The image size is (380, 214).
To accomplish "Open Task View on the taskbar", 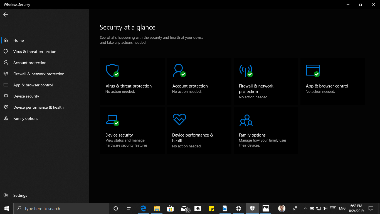I will [129, 208].
